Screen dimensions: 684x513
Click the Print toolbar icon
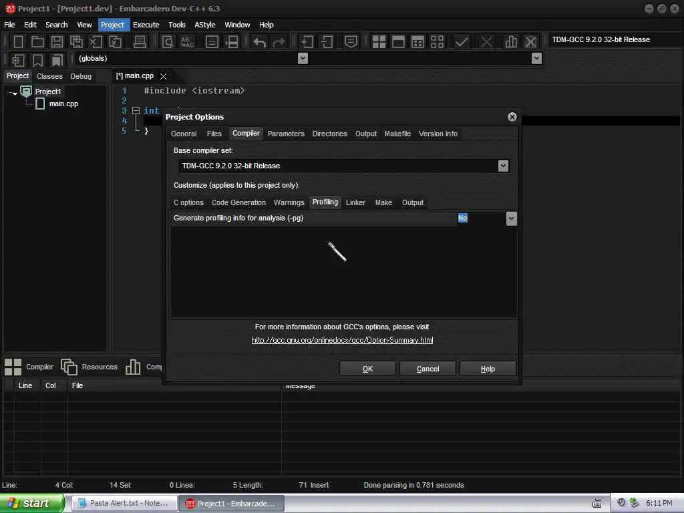140,42
